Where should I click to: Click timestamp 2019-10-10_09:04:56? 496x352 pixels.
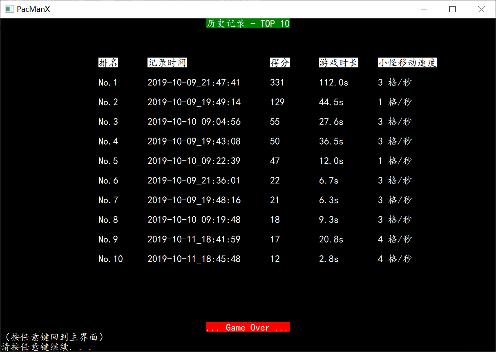pyautogui.click(x=194, y=122)
